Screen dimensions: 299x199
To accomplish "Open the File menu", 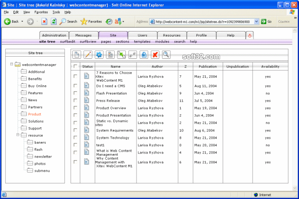I will pos(6,12).
